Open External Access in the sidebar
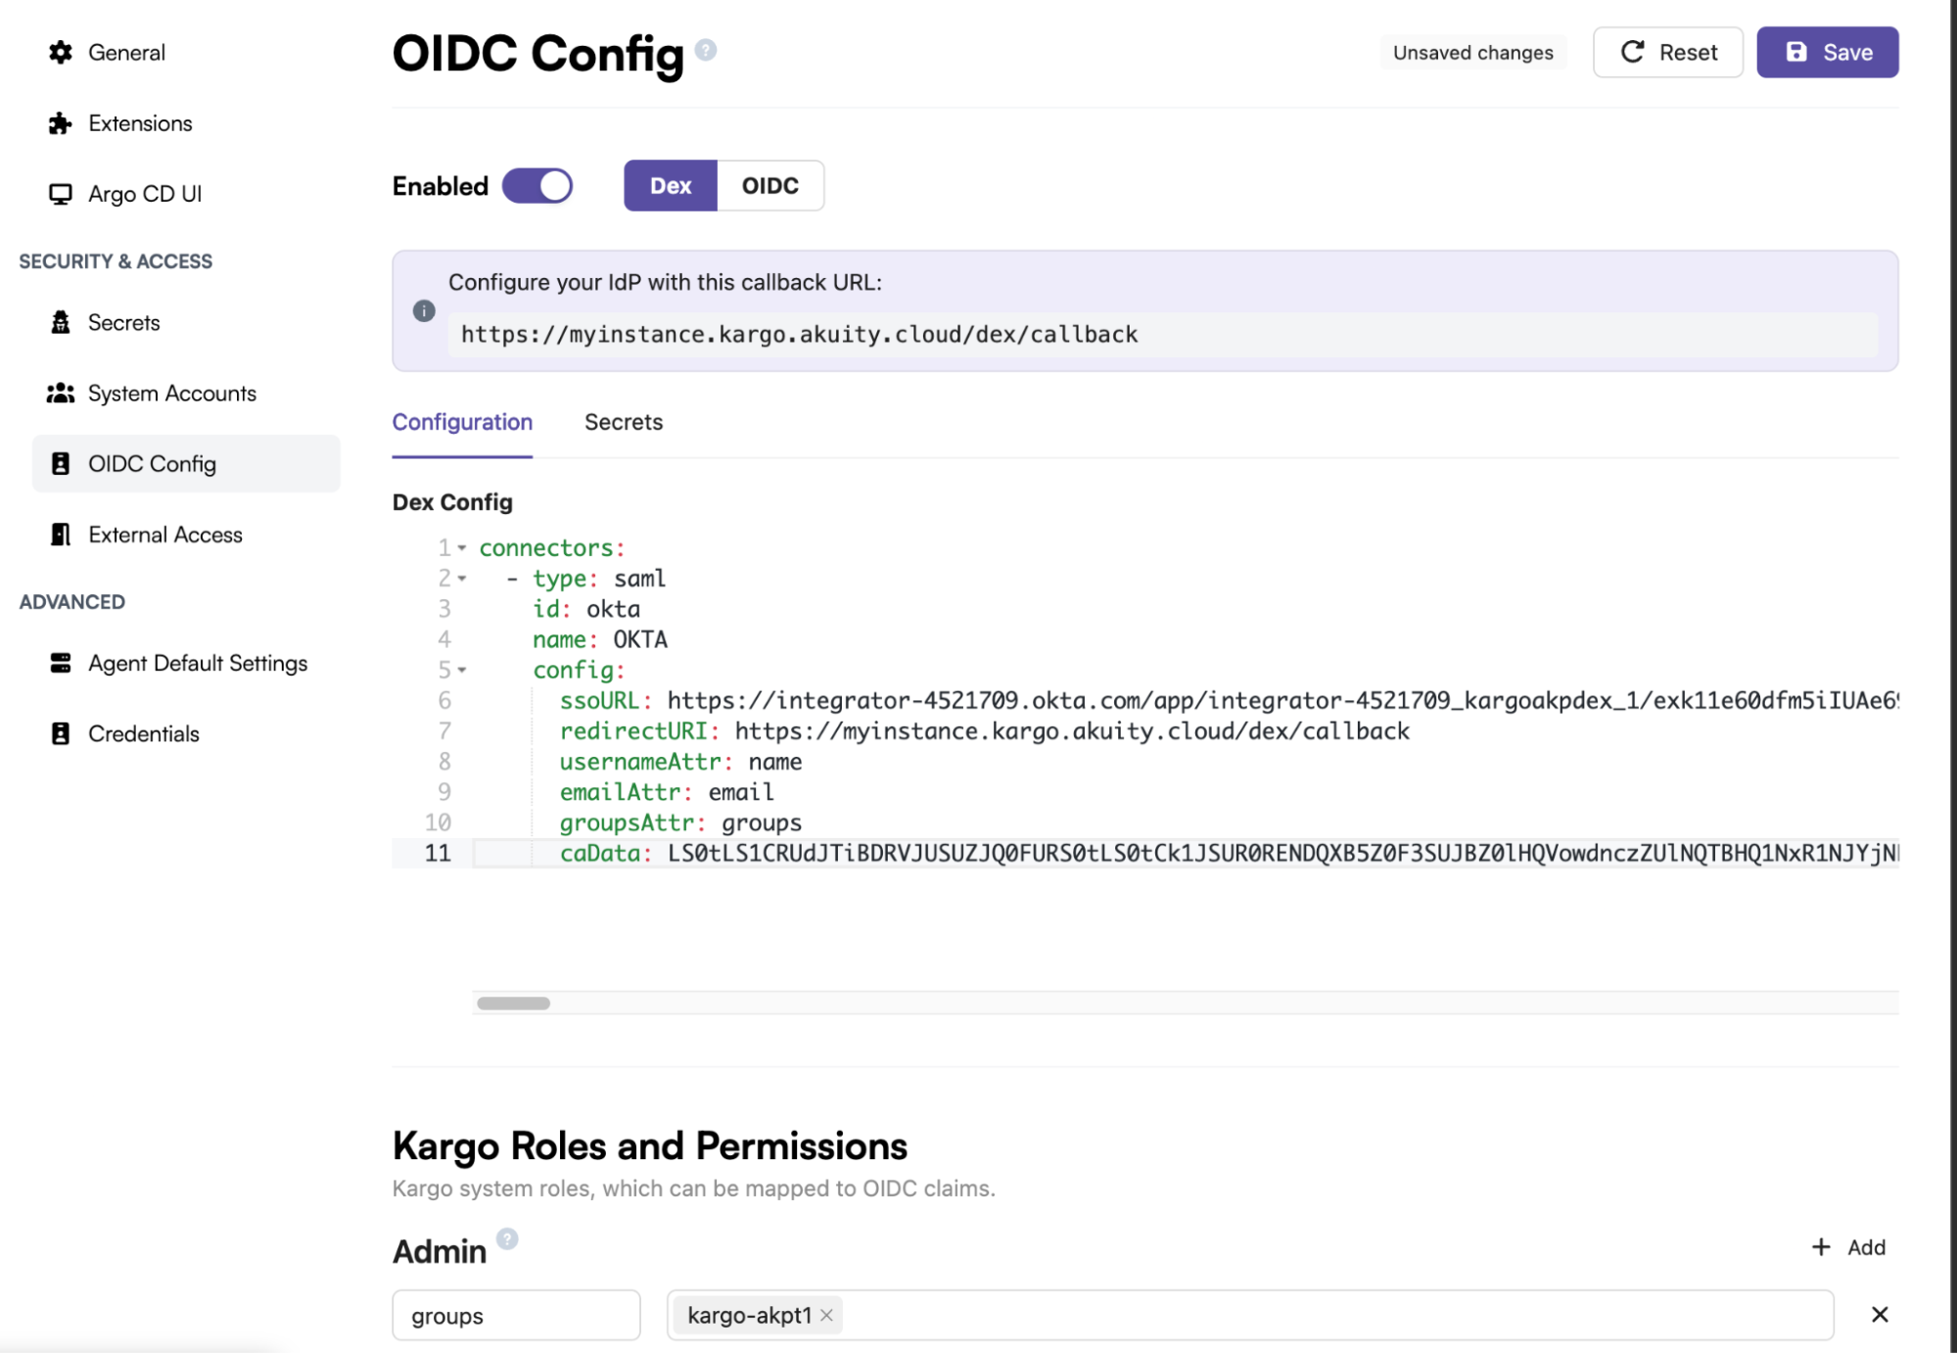 click(x=186, y=534)
